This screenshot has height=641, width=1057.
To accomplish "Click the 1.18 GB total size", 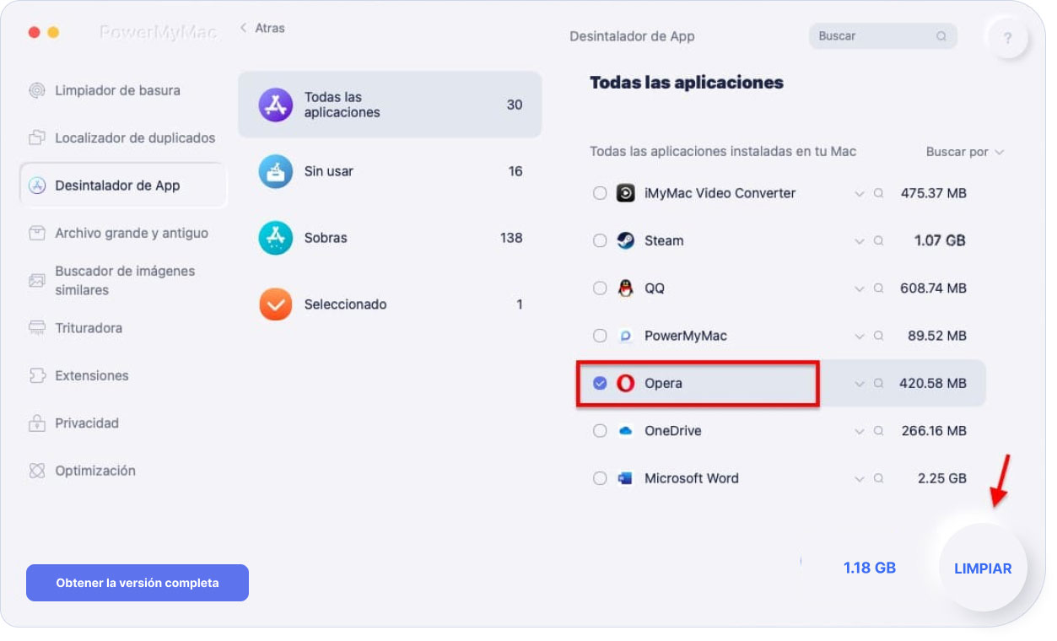I will [870, 568].
